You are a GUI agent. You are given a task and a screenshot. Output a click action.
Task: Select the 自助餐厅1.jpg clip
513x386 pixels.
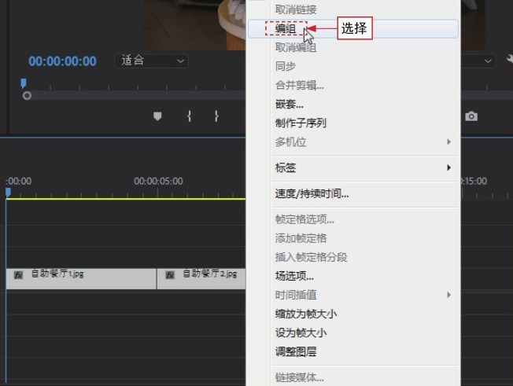click(81, 279)
